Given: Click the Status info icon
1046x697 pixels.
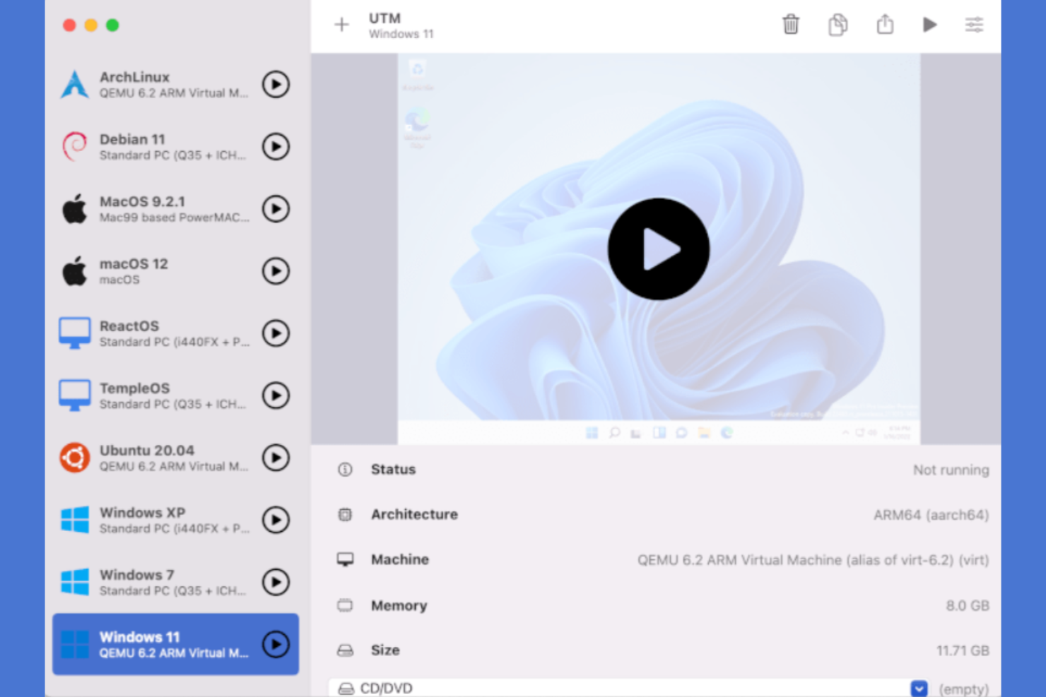Looking at the screenshot, I should (x=345, y=469).
